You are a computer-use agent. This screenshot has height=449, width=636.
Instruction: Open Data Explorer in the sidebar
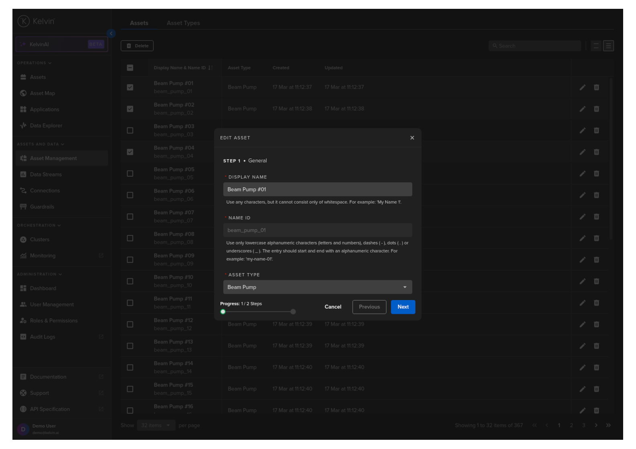point(46,126)
